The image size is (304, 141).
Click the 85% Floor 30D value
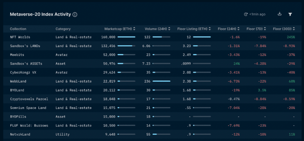(292, 90)
